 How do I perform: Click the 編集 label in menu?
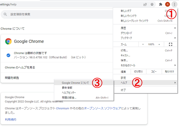(123, 72)
